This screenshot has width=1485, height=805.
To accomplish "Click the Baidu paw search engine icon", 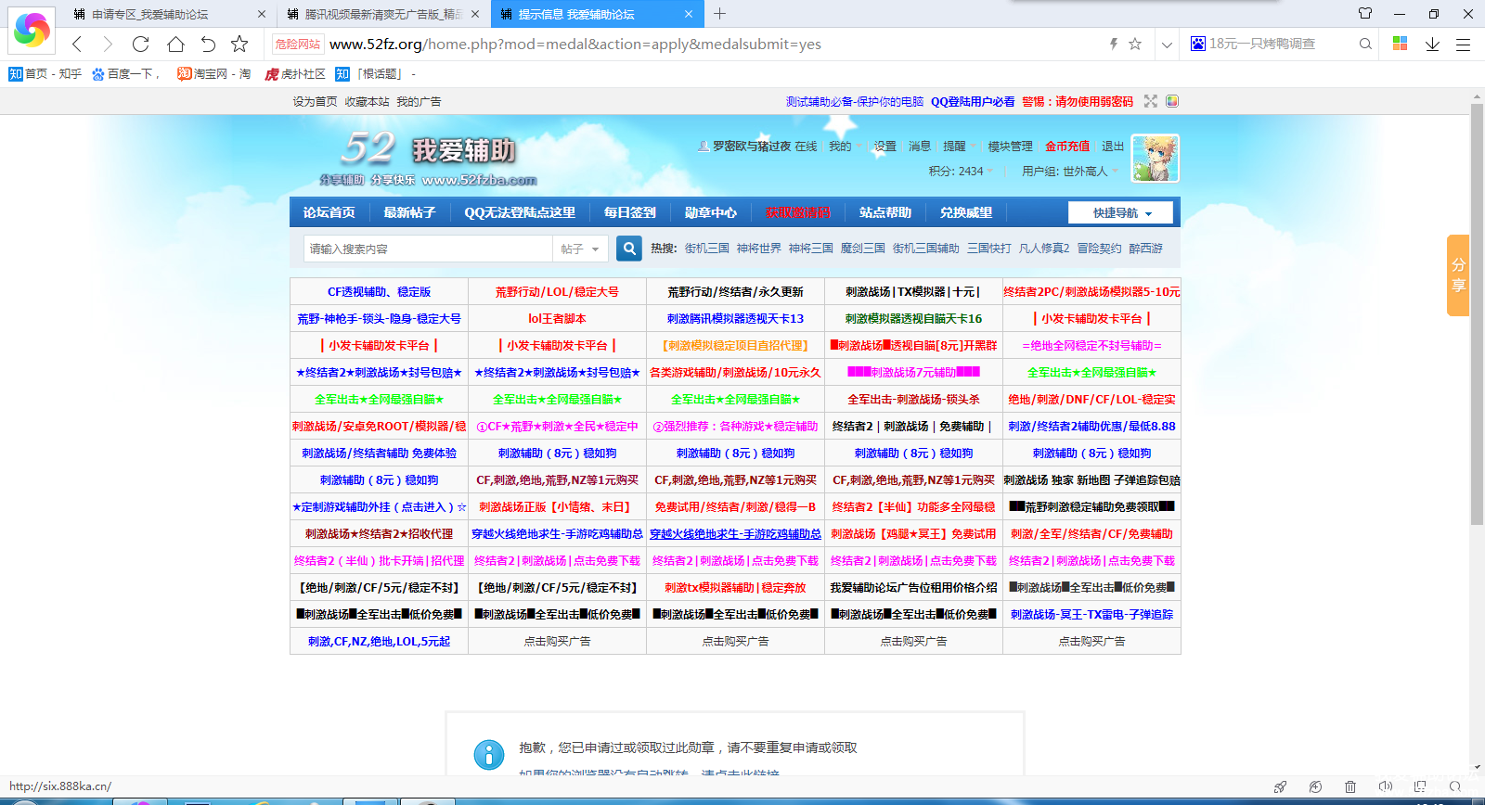I will pyautogui.click(x=1198, y=44).
